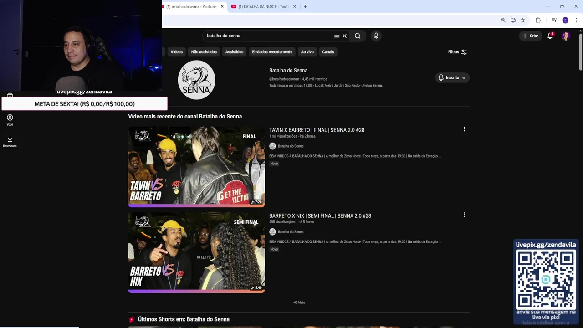Open options for TAVIN X BARRETO video
Viewport: 583px width, 328px height.
coord(464,129)
